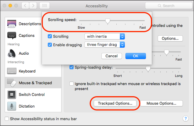Show all preferences grid icon
Image resolution: width=194 pixels, height=126 pixels.
pos(45,6)
